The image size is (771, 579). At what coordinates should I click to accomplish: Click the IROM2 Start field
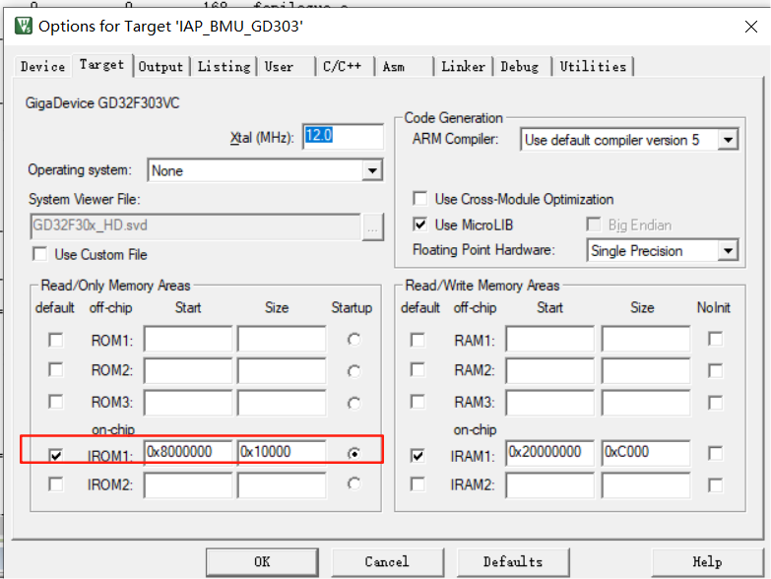[188, 485]
